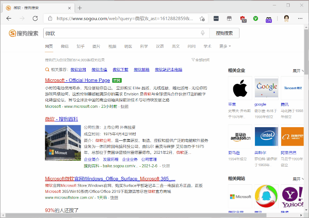Open the browser settings ellipsis menu
This screenshot has height=218, width=309.
pos(300,19)
